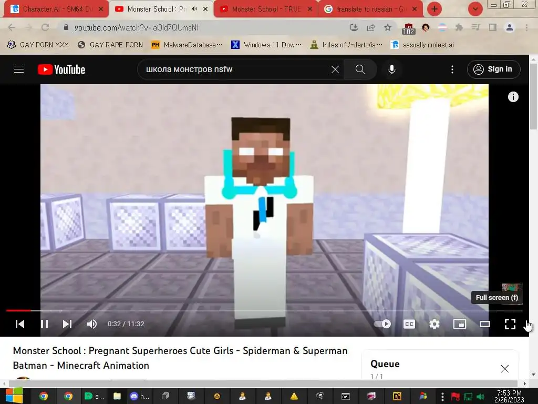Close the Monster School - TRUE tab
The height and width of the screenshot is (404, 538).
[310, 9]
